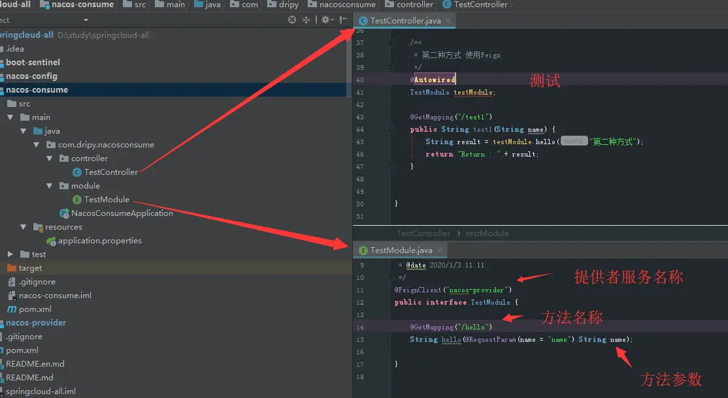Click src breadcrumb in navigation bar

click(135, 5)
